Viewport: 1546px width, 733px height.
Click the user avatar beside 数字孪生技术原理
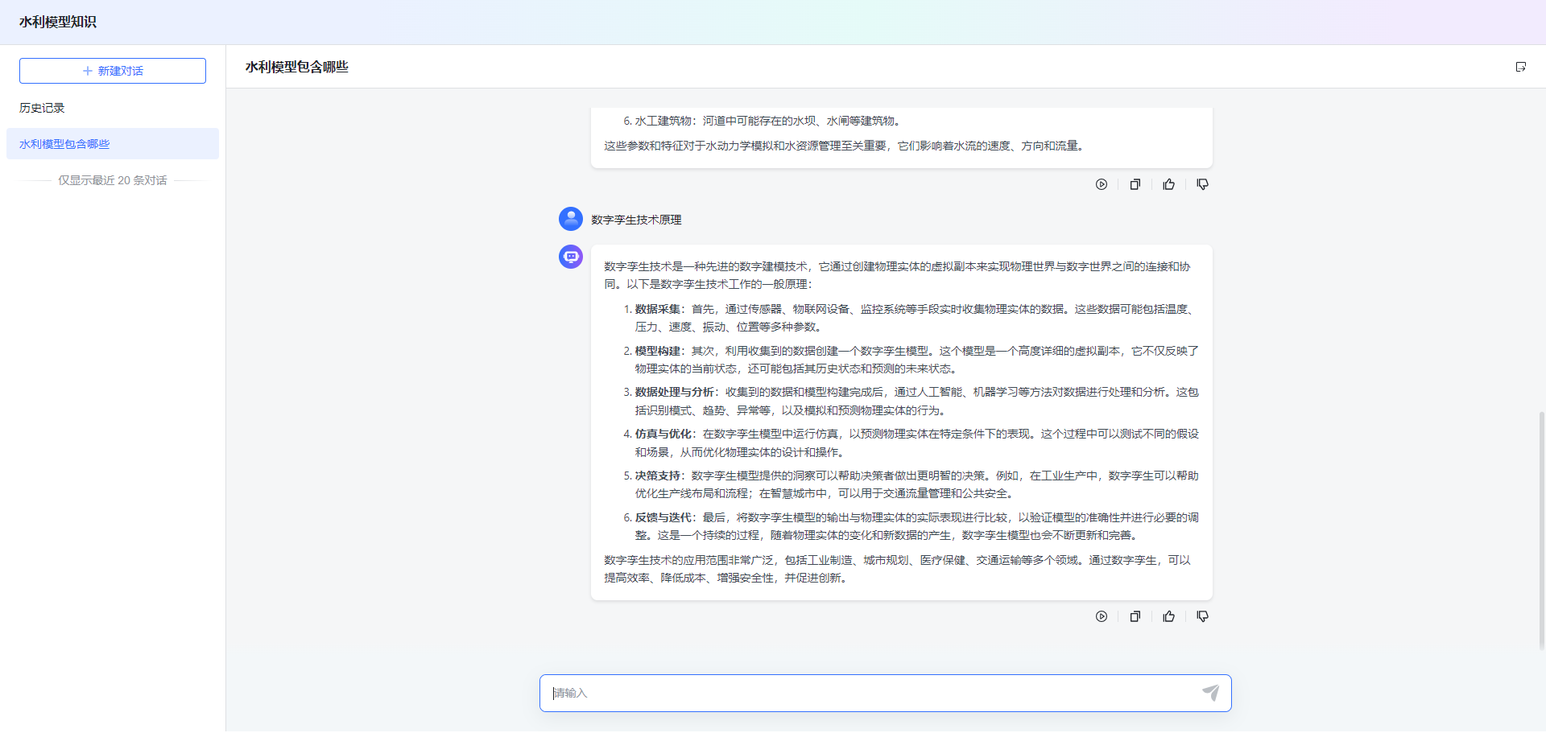(571, 219)
